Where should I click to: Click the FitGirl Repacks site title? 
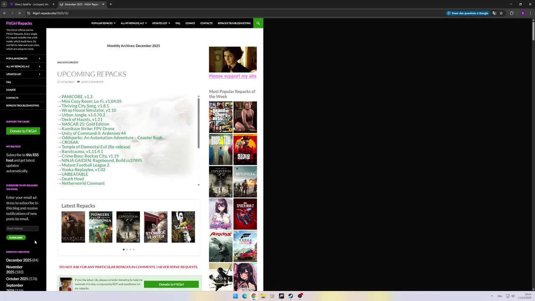click(19, 23)
